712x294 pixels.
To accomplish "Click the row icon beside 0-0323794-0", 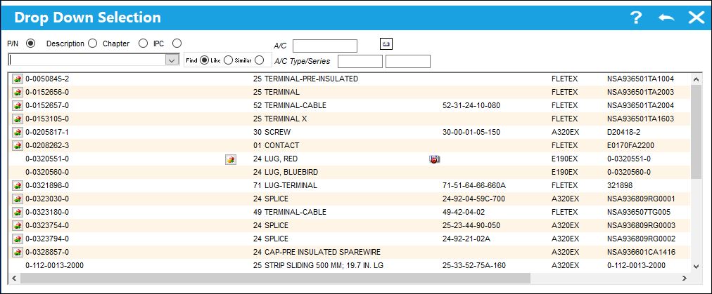I will click(18, 239).
